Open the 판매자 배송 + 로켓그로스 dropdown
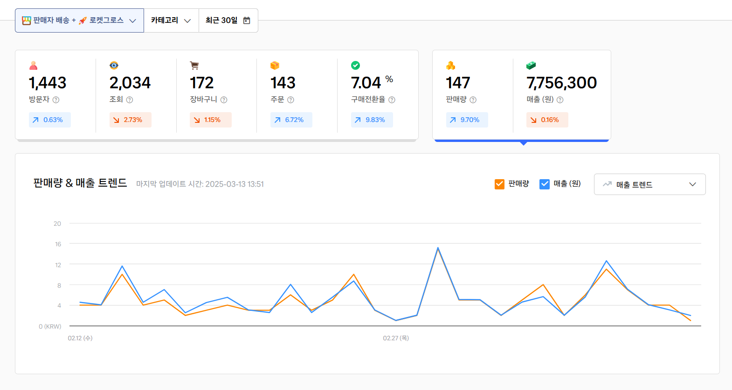This screenshot has height=390, width=732. 79,20
